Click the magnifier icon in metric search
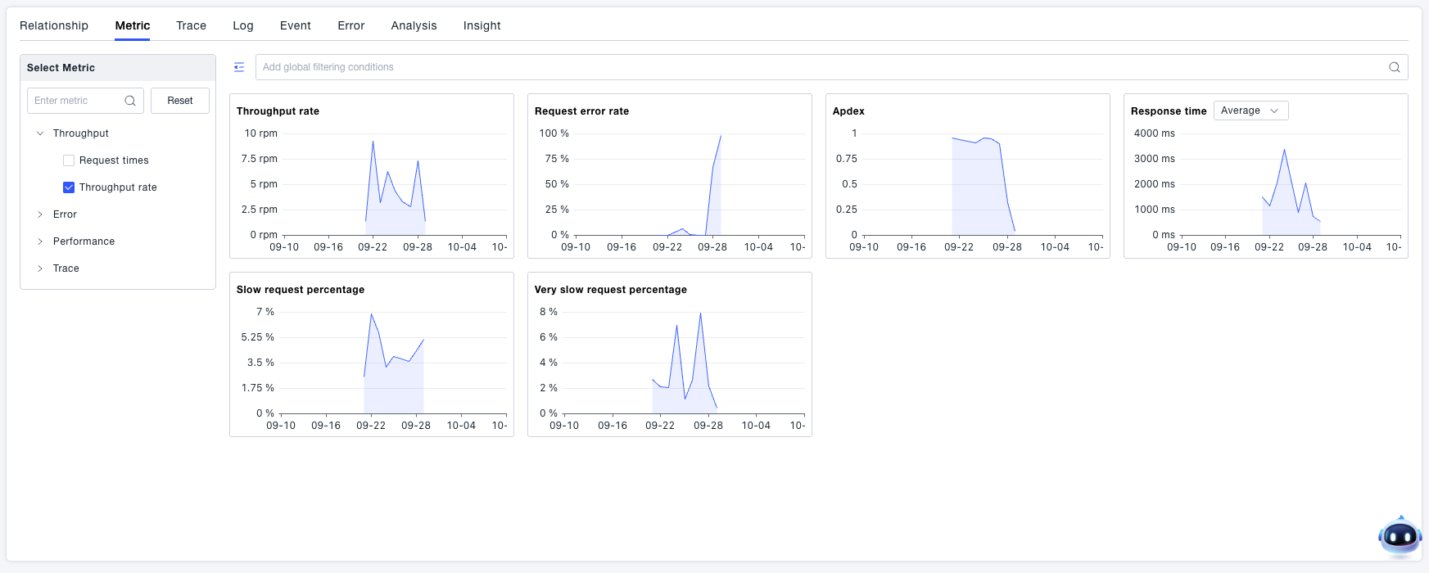 coord(130,101)
